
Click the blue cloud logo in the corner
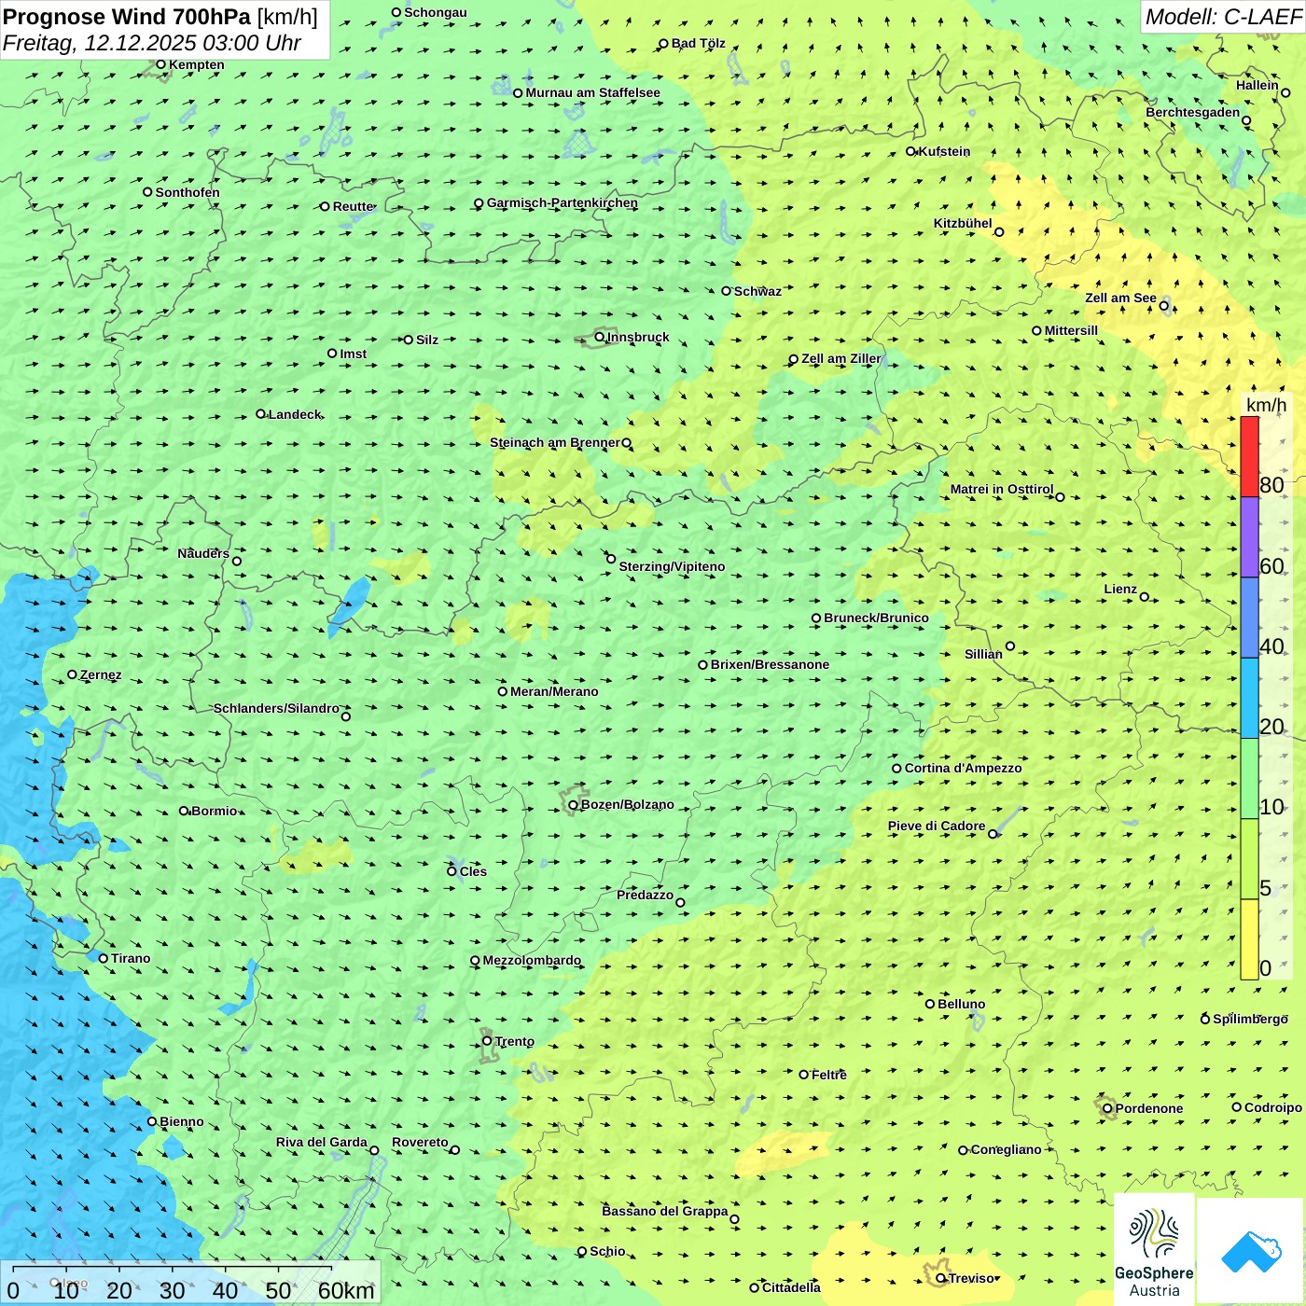pyautogui.click(x=1251, y=1251)
